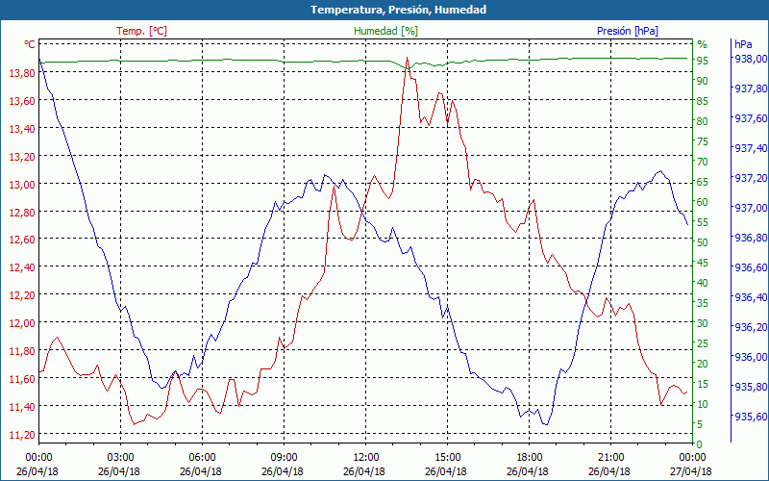Click pressure axis value 936,60
769x481 pixels.
[750, 267]
